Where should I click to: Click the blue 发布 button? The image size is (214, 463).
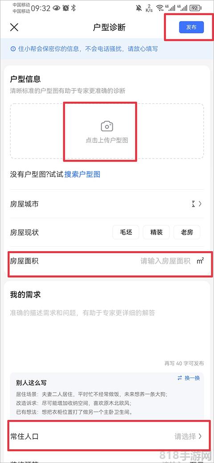(191, 27)
